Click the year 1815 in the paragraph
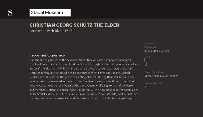The width and height of the screenshot is (203, 117). [x=32, y=94]
